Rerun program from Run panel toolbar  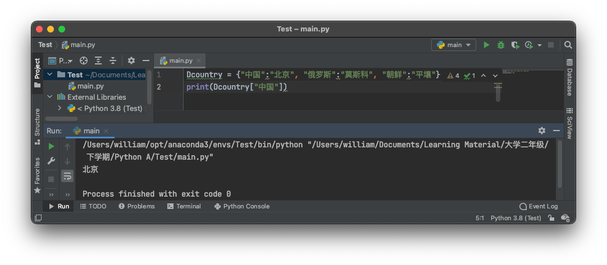point(51,146)
